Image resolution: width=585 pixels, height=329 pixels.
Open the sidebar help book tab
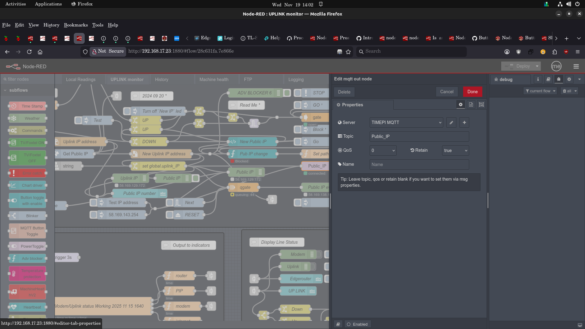[x=548, y=79]
